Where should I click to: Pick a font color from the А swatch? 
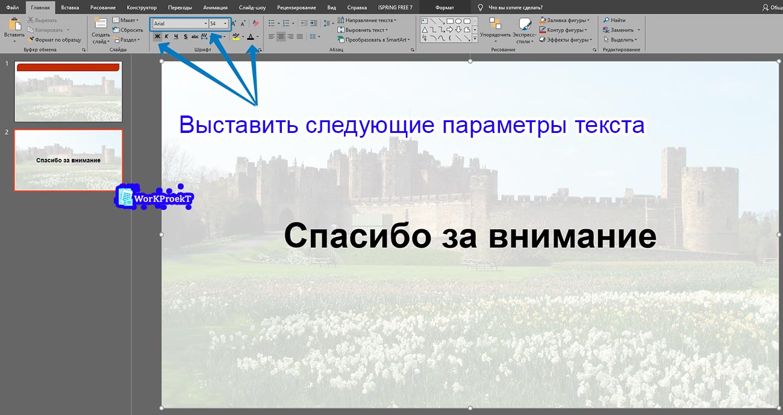click(x=251, y=36)
